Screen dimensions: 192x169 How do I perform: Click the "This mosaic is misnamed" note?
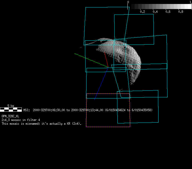pos(41,124)
